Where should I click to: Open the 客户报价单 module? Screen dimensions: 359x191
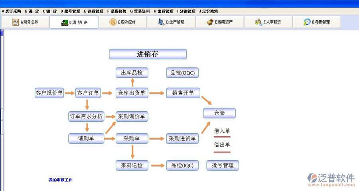click(49, 93)
